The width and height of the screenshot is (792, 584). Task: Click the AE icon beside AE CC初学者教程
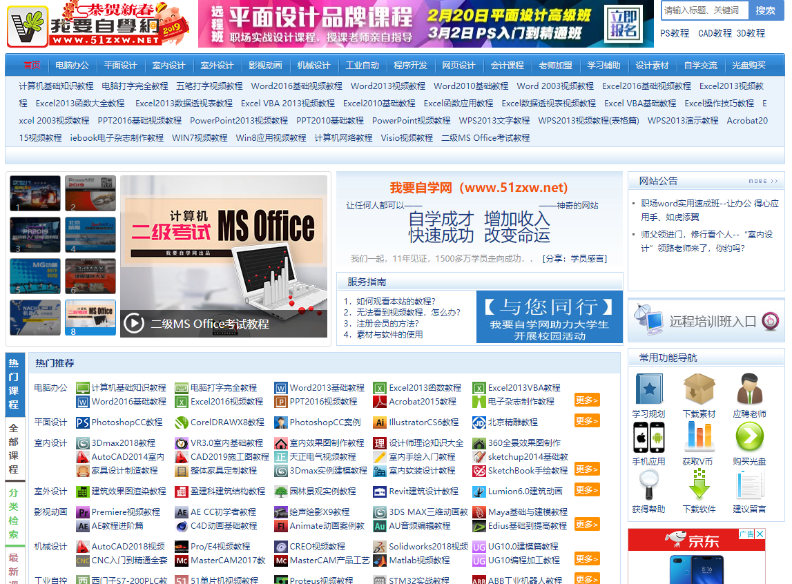tap(182, 512)
